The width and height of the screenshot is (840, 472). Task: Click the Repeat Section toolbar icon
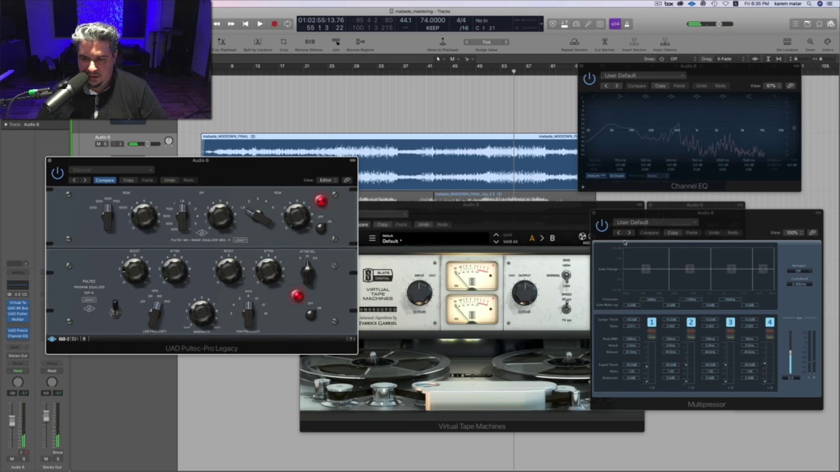coord(574,45)
